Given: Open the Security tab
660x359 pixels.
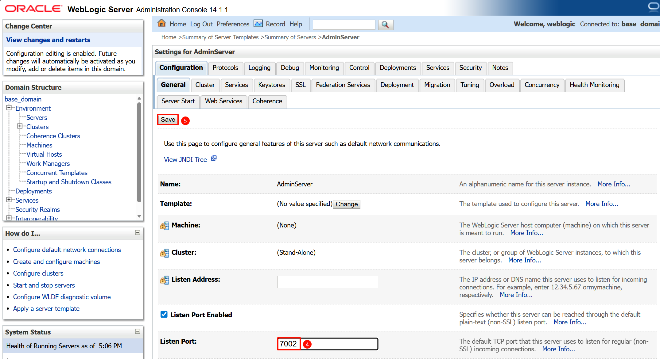Looking at the screenshot, I should 471,68.
